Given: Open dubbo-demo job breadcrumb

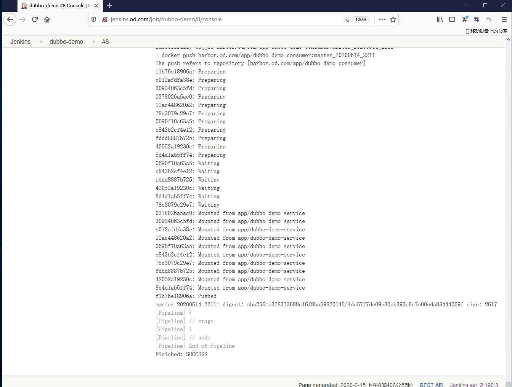Looking at the screenshot, I should pos(66,42).
